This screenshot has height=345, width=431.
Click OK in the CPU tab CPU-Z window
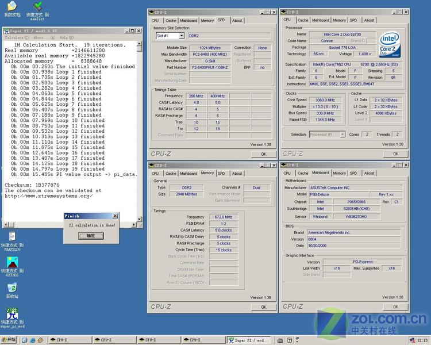click(x=395, y=154)
